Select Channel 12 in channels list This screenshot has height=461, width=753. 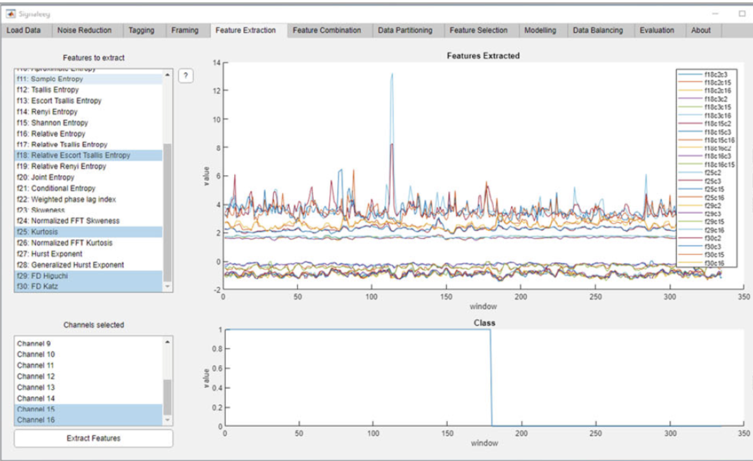pos(88,376)
